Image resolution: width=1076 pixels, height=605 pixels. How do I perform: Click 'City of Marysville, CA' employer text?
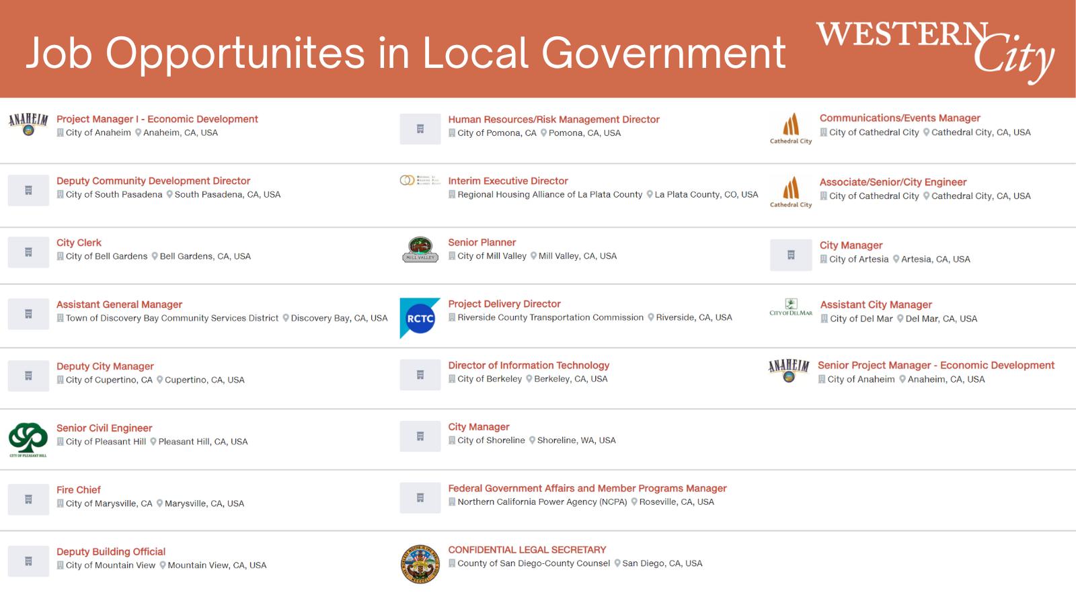coord(109,503)
